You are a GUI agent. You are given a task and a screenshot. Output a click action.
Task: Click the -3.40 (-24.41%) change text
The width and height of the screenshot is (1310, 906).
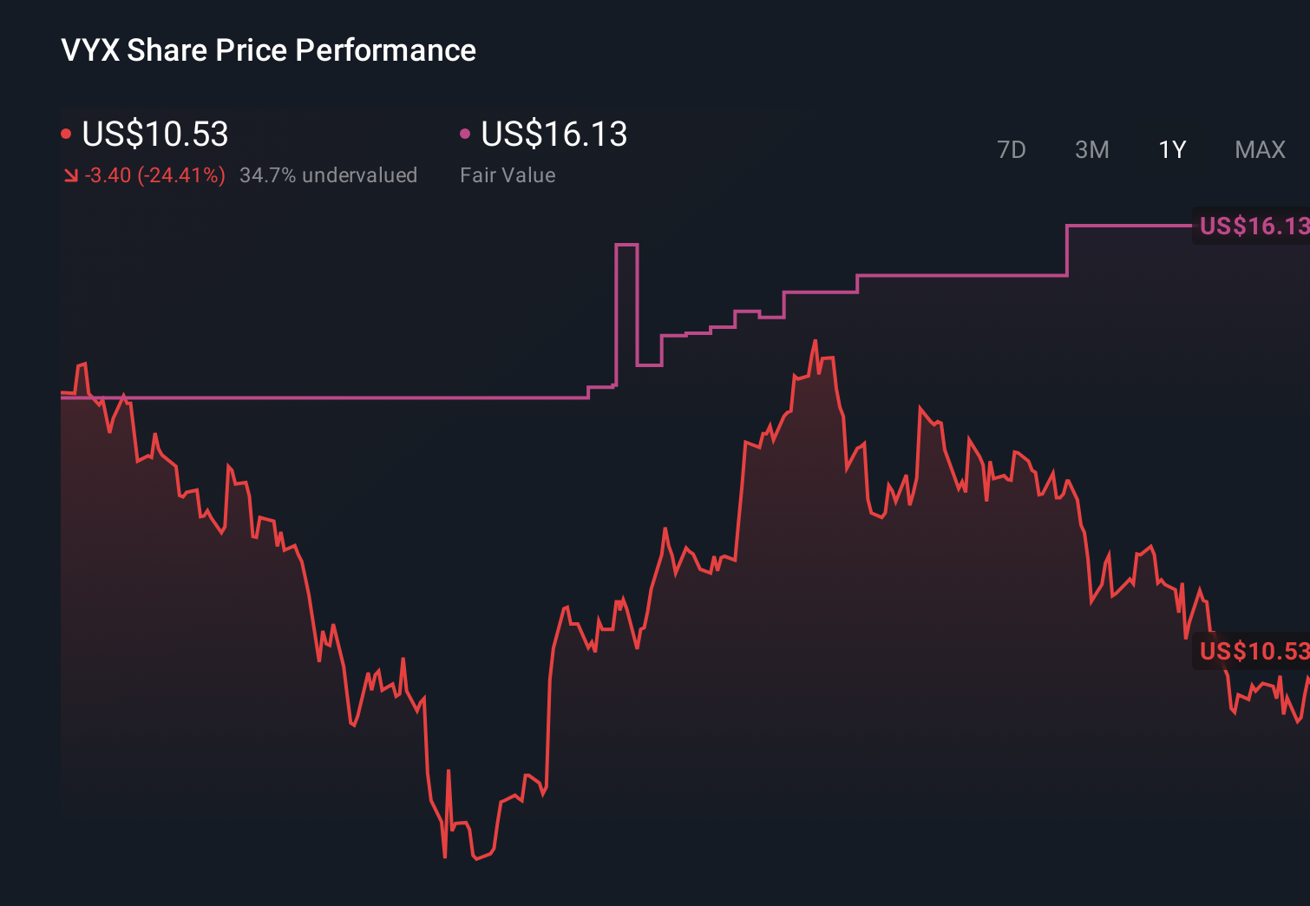(x=154, y=175)
